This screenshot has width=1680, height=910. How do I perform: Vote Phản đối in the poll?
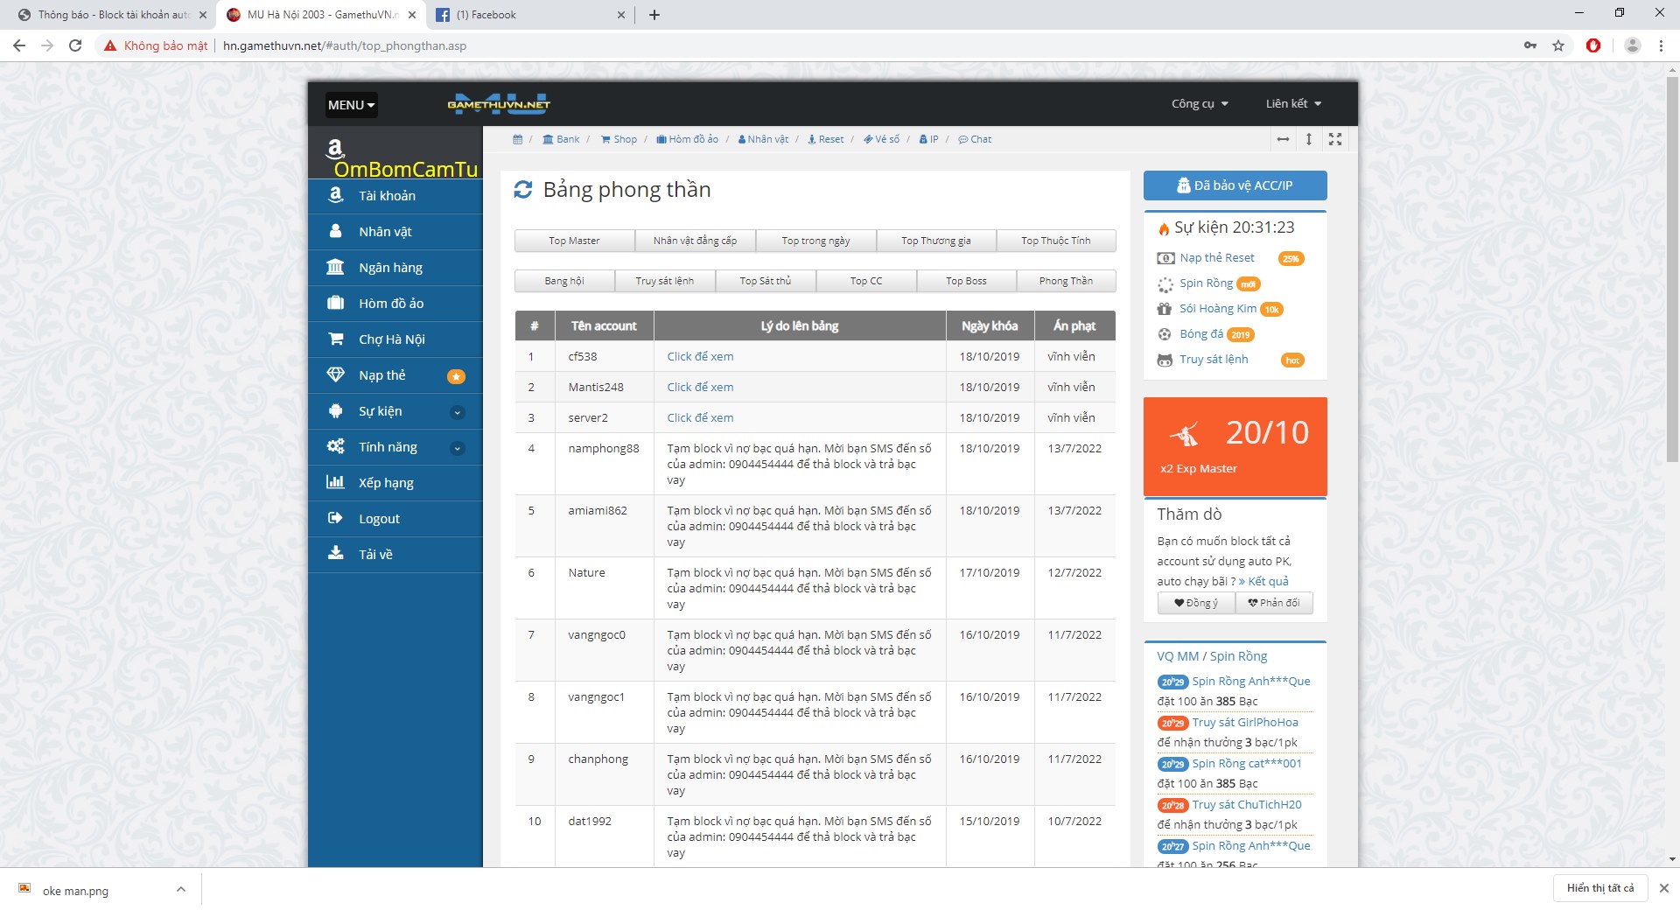(1274, 603)
